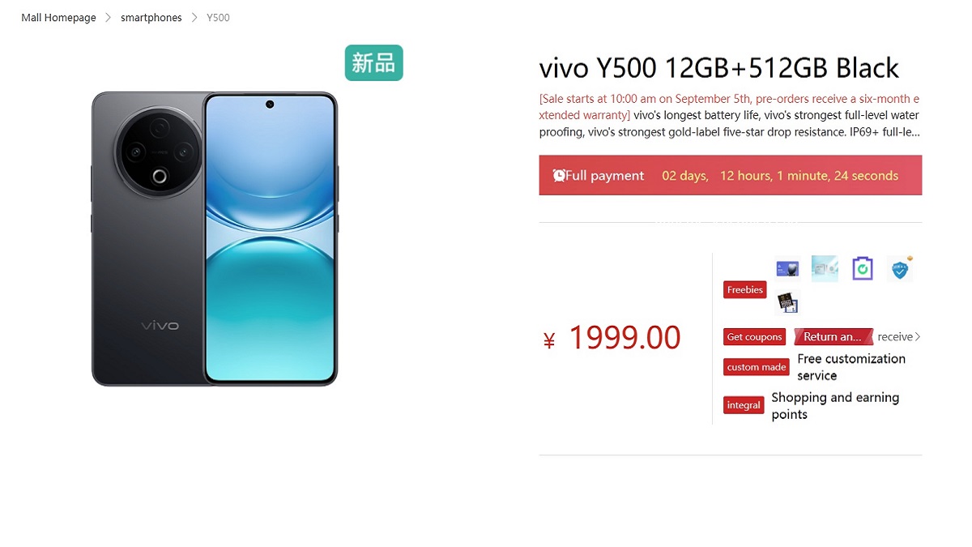Open the purple battery refresh freebie icon
The image size is (972, 547).
point(863,268)
